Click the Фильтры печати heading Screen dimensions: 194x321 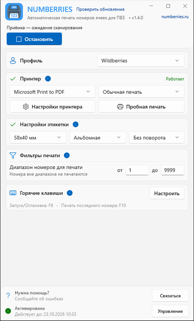(x=40, y=156)
